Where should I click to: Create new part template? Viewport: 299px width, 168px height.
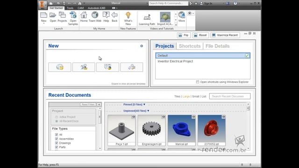[60, 67]
